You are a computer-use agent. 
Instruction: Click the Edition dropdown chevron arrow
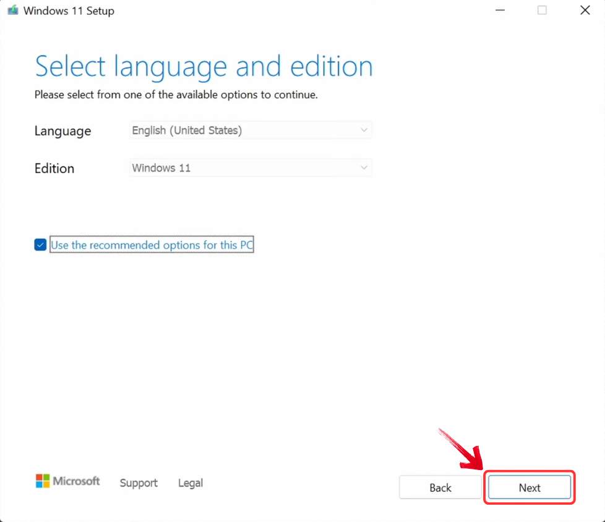coord(364,168)
